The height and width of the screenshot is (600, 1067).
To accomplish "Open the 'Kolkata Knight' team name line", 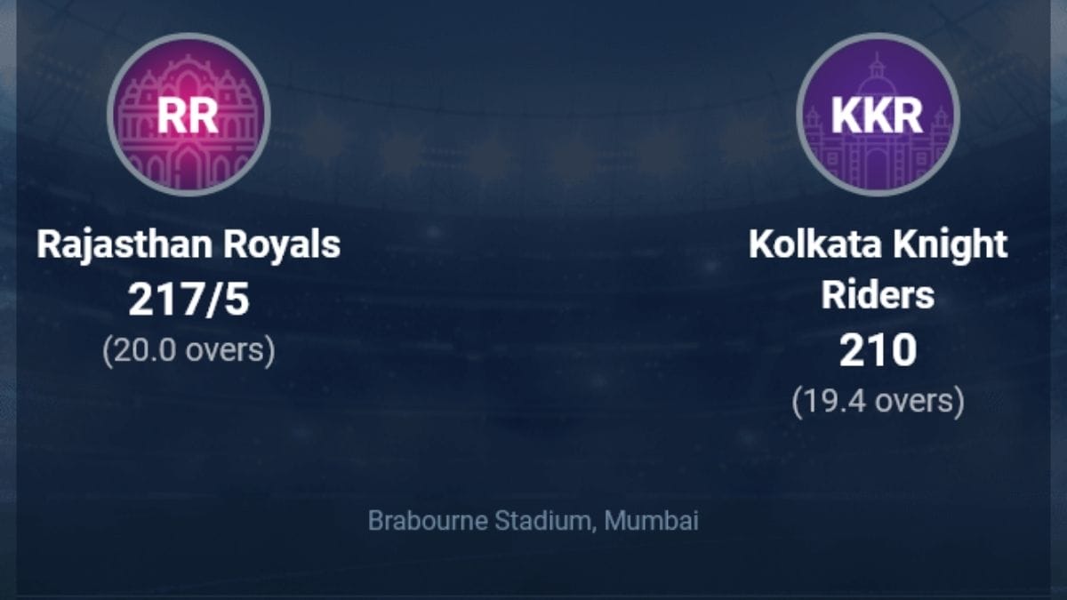I will tap(878, 244).
